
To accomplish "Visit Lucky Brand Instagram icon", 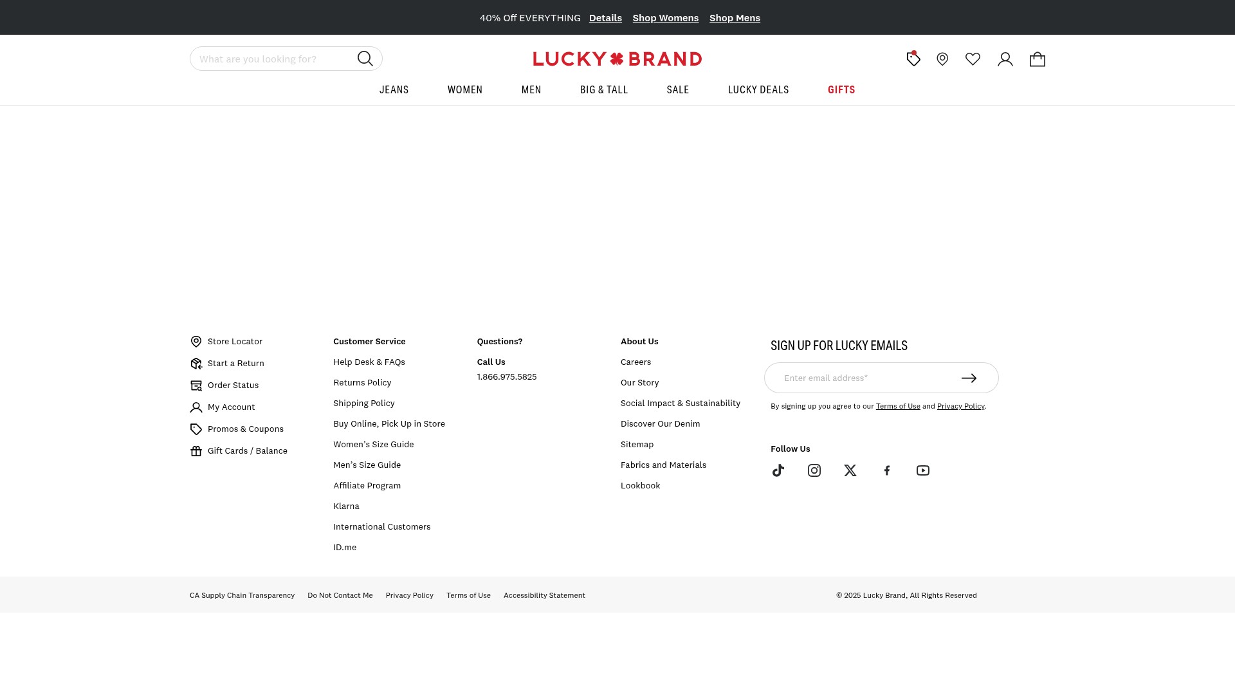I will tap(814, 470).
